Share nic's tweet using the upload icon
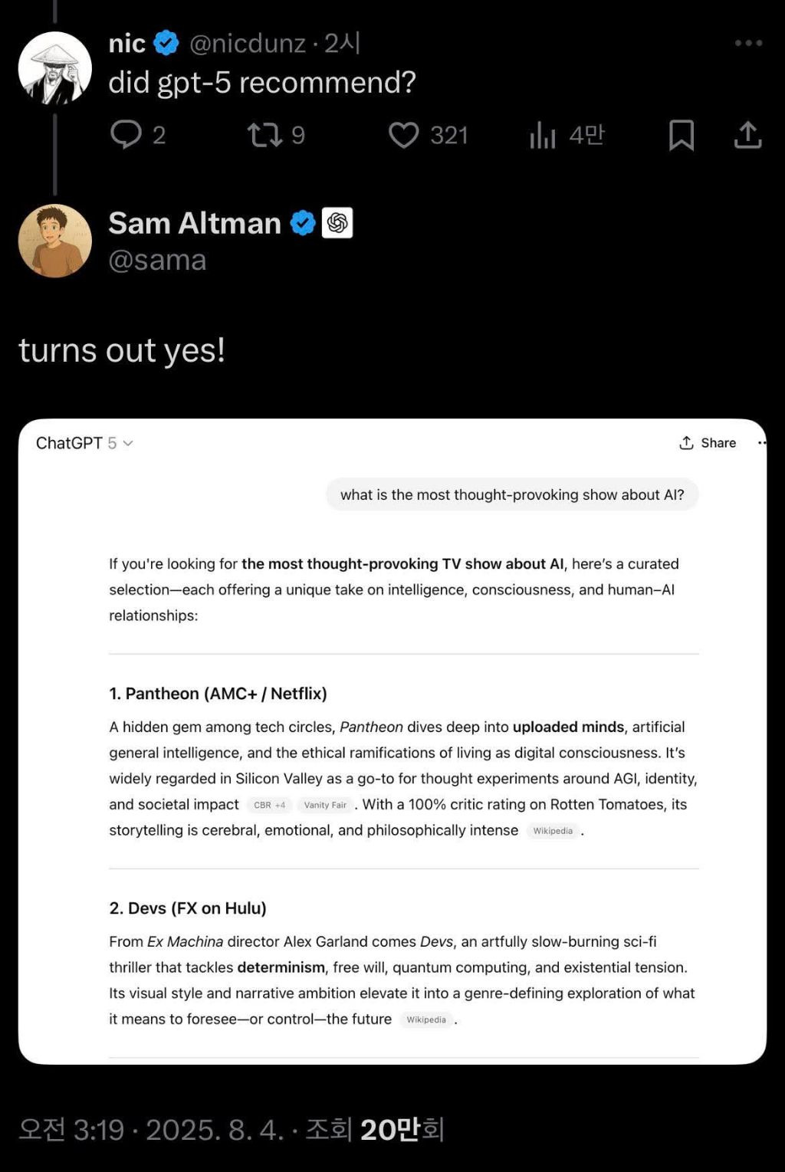This screenshot has height=1172, width=785. coord(747,136)
